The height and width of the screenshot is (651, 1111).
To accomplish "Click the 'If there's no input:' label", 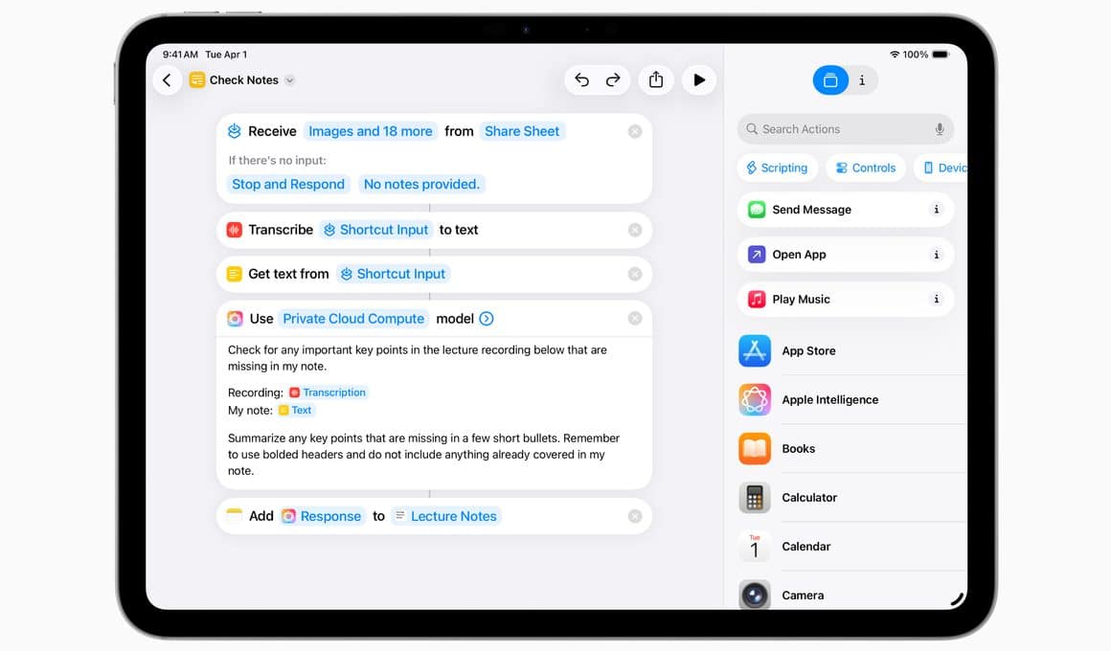I will point(277,161).
